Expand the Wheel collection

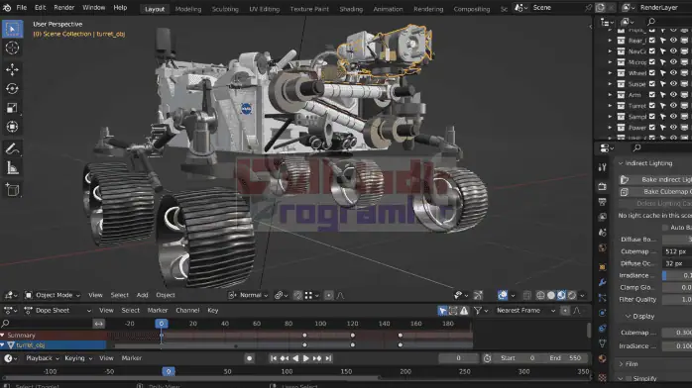[611, 73]
